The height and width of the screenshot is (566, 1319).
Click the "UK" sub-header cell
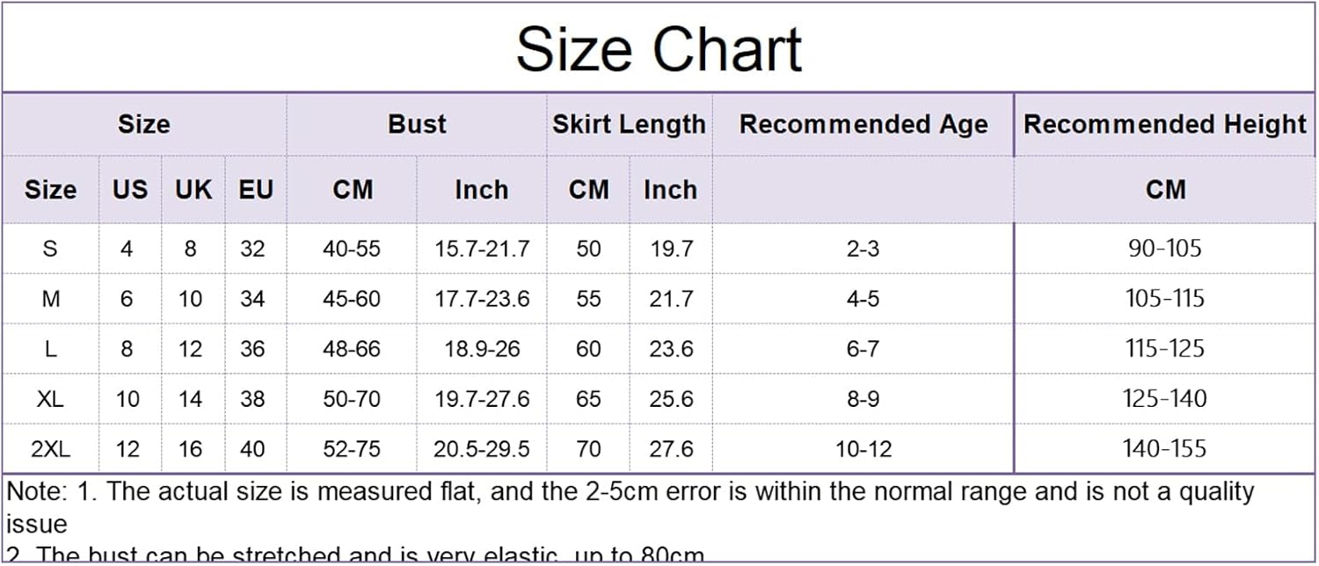pos(193,189)
